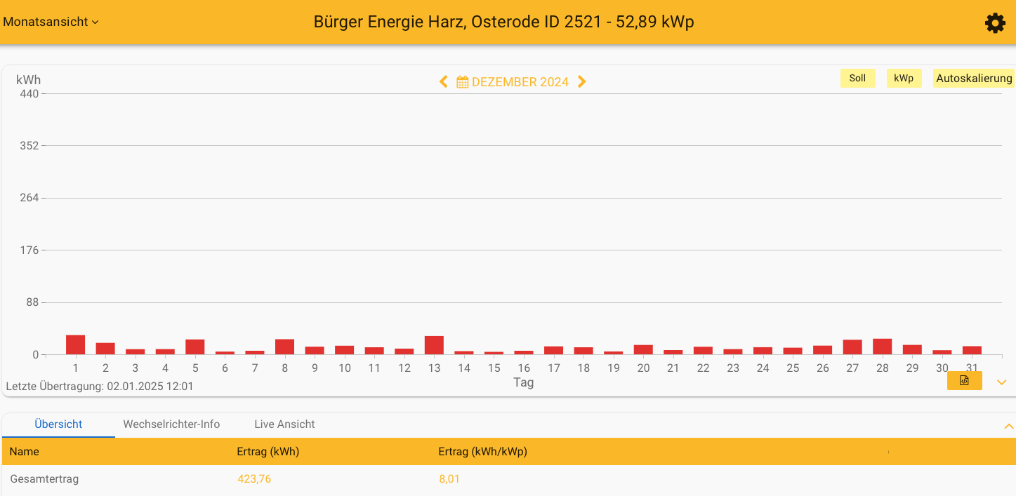Image resolution: width=1016 pixels, height=496 pixels.
Task: Collapse the Übersicht panel with the up chevron
Action: point(1009,425)
